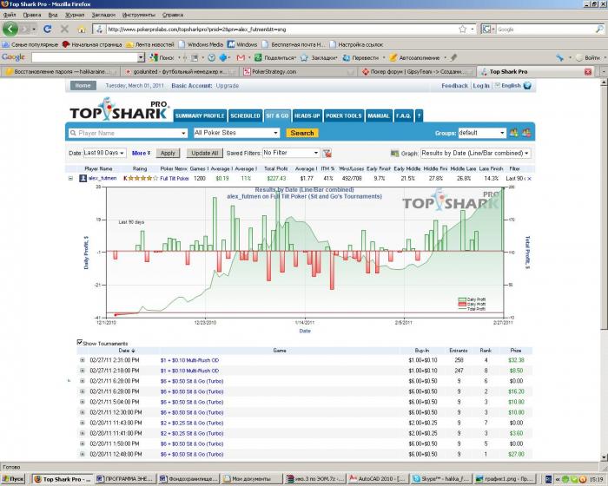Screen dimensions: 608x486
Task: Click the Apply button
Action: pyautogui.click(x=168, y=153)
